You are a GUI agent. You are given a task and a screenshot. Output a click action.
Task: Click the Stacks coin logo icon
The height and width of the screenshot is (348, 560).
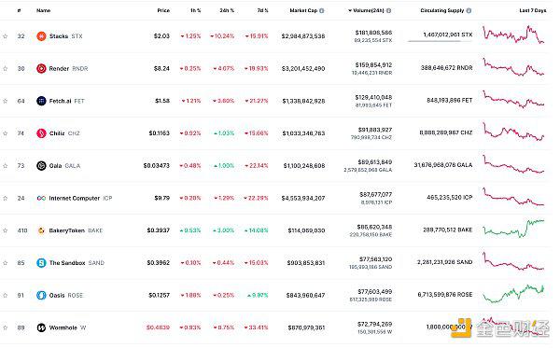point(41,36)
